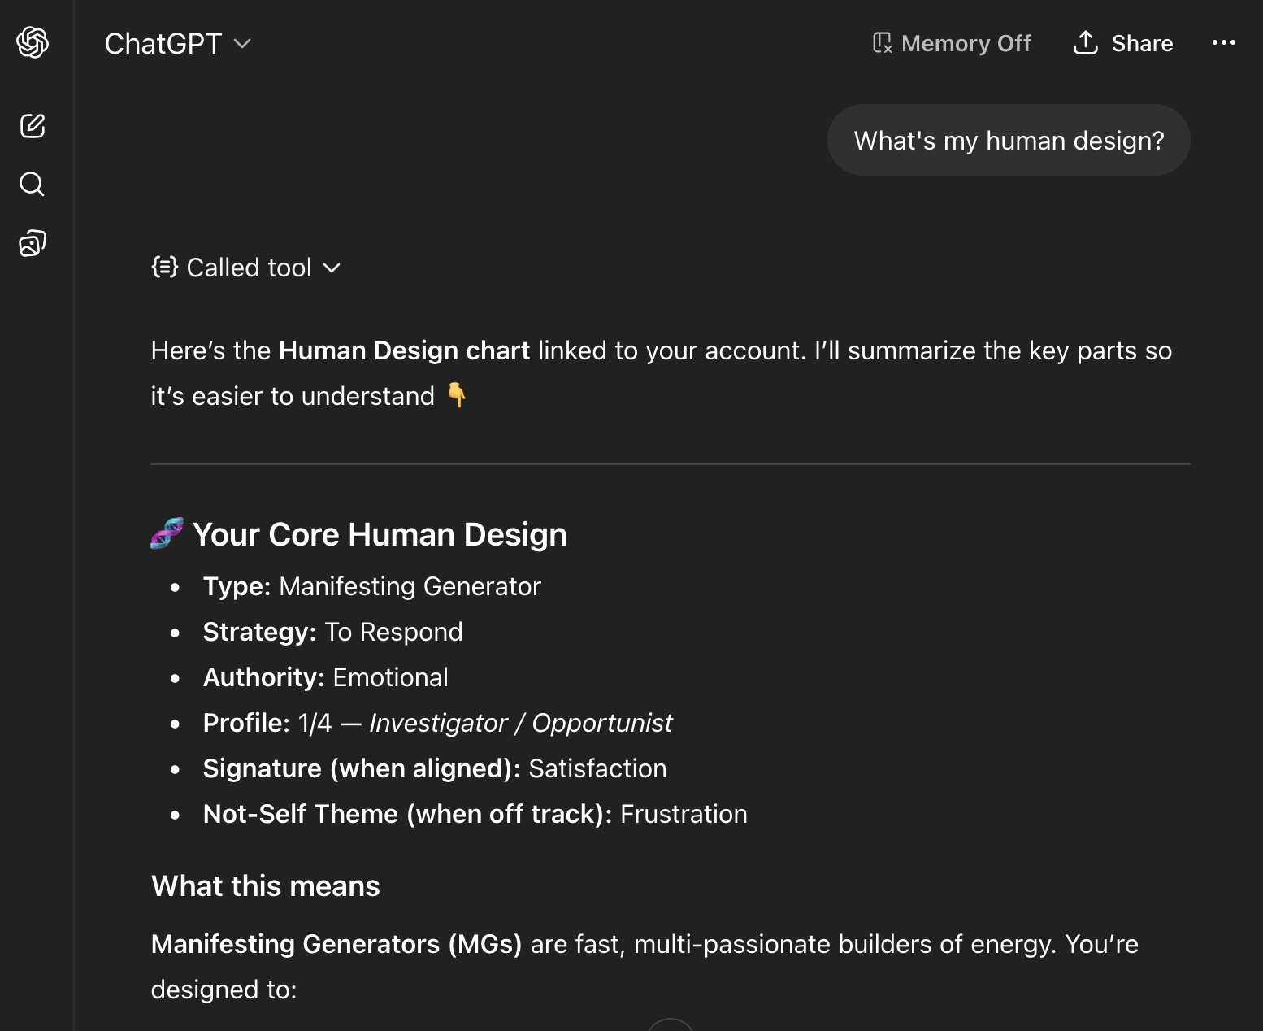Viewport: 1263px width, 1031px height.
Task: Click the DNA emoji beside Core Human Design
Action: [167, 534]
